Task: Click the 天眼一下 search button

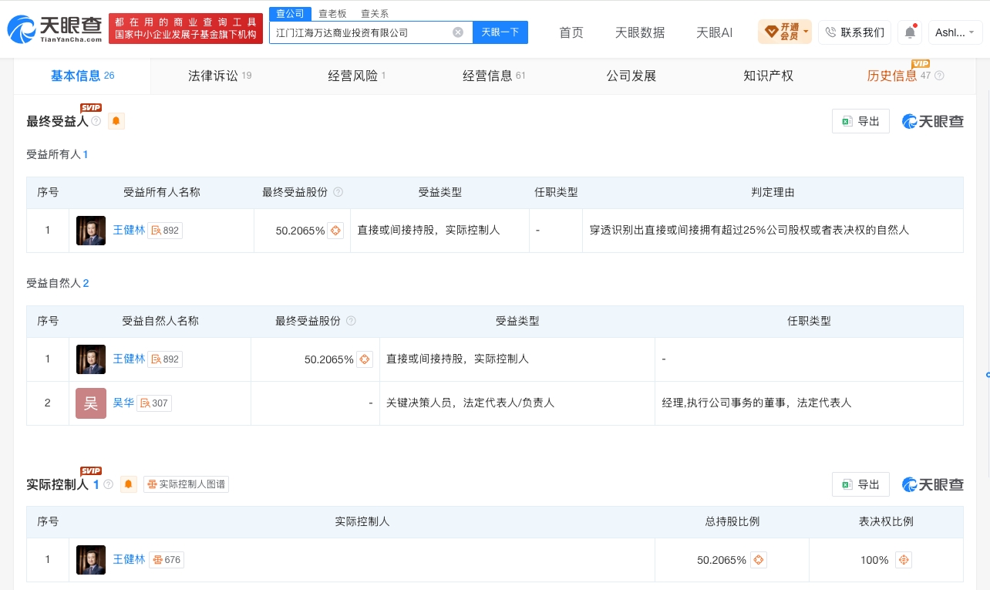Action: [x=500, y=32]
